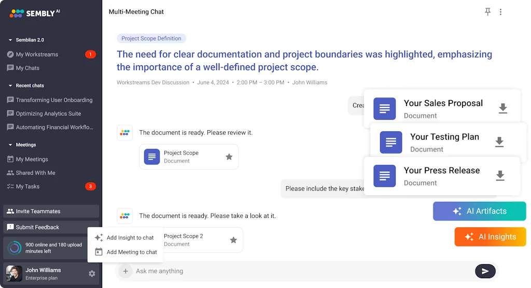
Task: Download Your Press Release document
Action: 500,176
